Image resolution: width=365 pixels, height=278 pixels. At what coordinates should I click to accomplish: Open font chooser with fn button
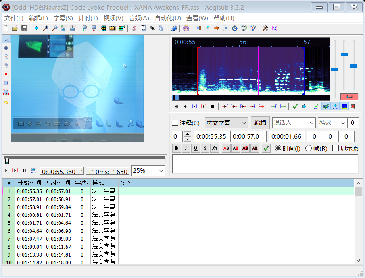point(215,148)
